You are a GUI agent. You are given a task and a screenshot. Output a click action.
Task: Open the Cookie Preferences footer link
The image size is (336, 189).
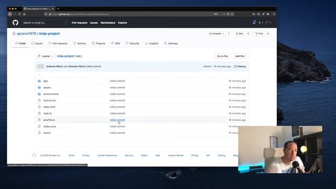pyautogui.click(x=107, y=155)
